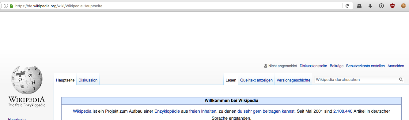Viewport: 409px width, 120px height.
Task: Click du sehr gern beitragen kannst link
Action: point(266,111)
